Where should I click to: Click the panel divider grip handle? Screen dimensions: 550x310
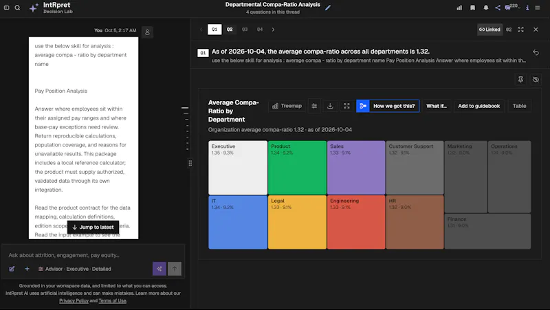190,163
